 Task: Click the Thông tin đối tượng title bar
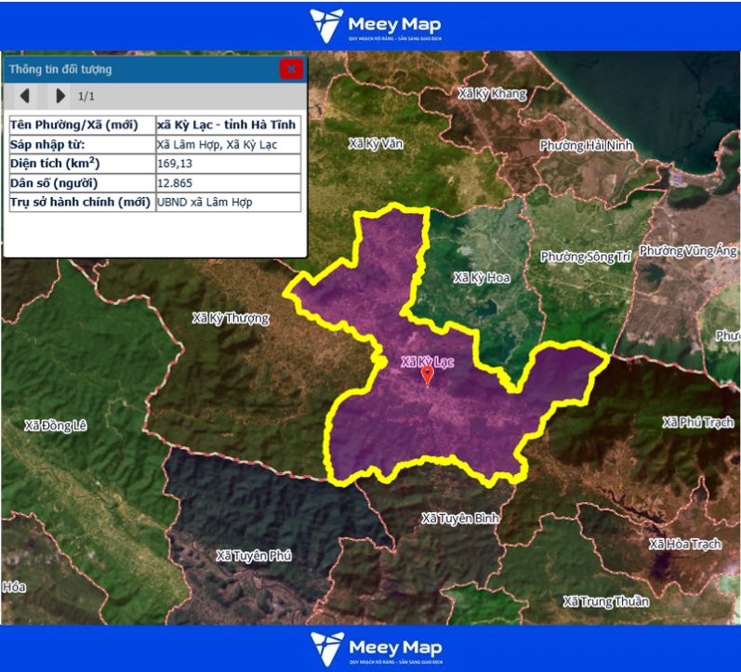pyautogui.click(x=139, y=69)
